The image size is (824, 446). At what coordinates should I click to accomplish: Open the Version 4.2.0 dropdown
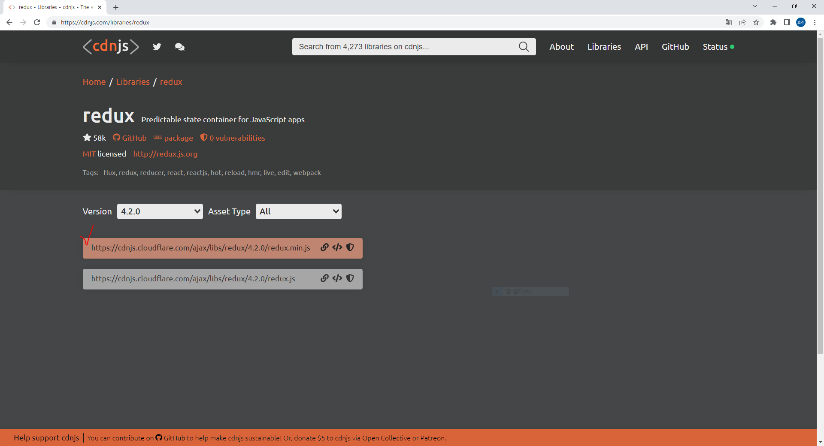click(x=160, y=211)
